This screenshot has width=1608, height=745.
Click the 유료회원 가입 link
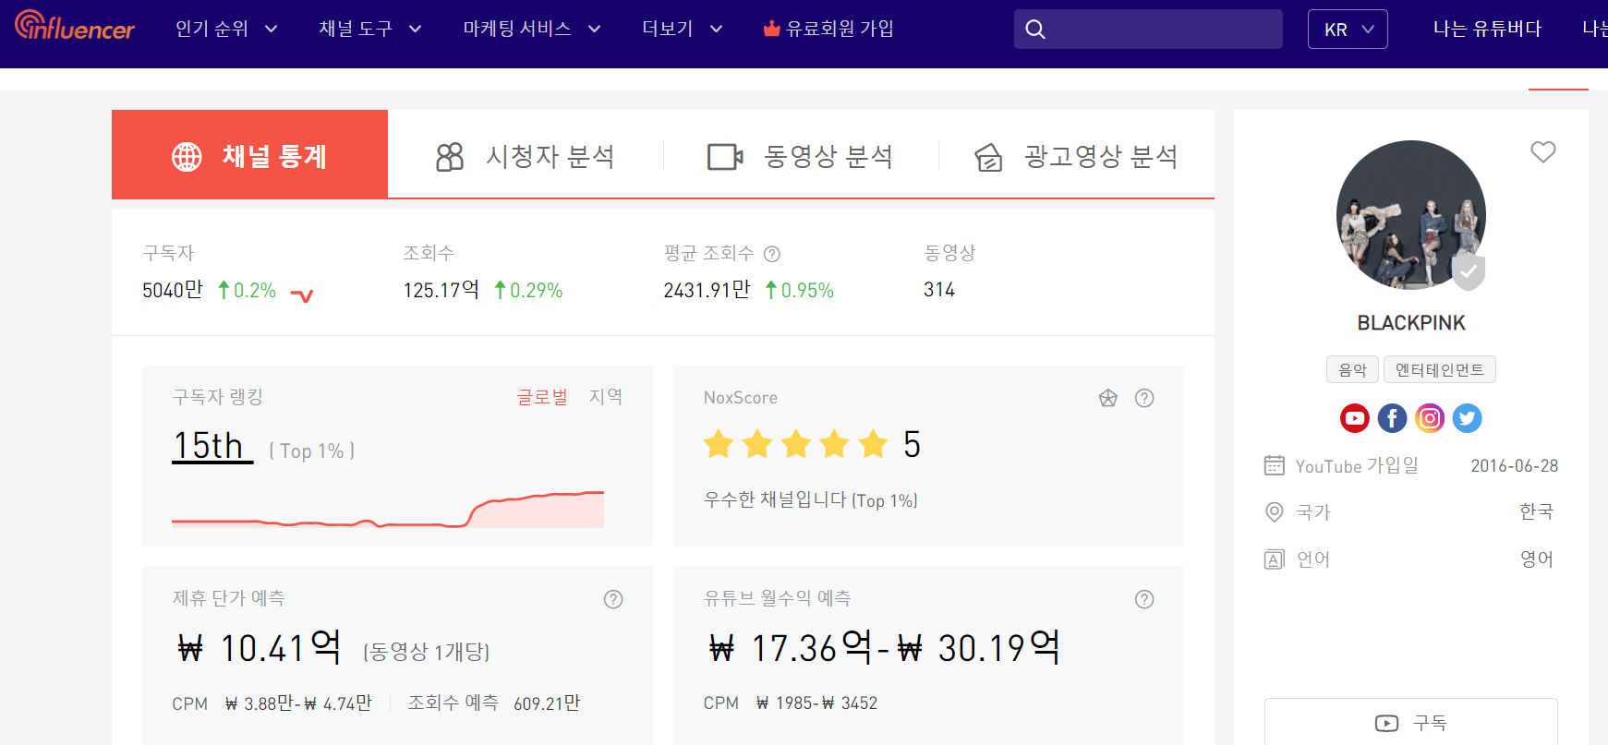pyautogui.click(x=828, y=29)
